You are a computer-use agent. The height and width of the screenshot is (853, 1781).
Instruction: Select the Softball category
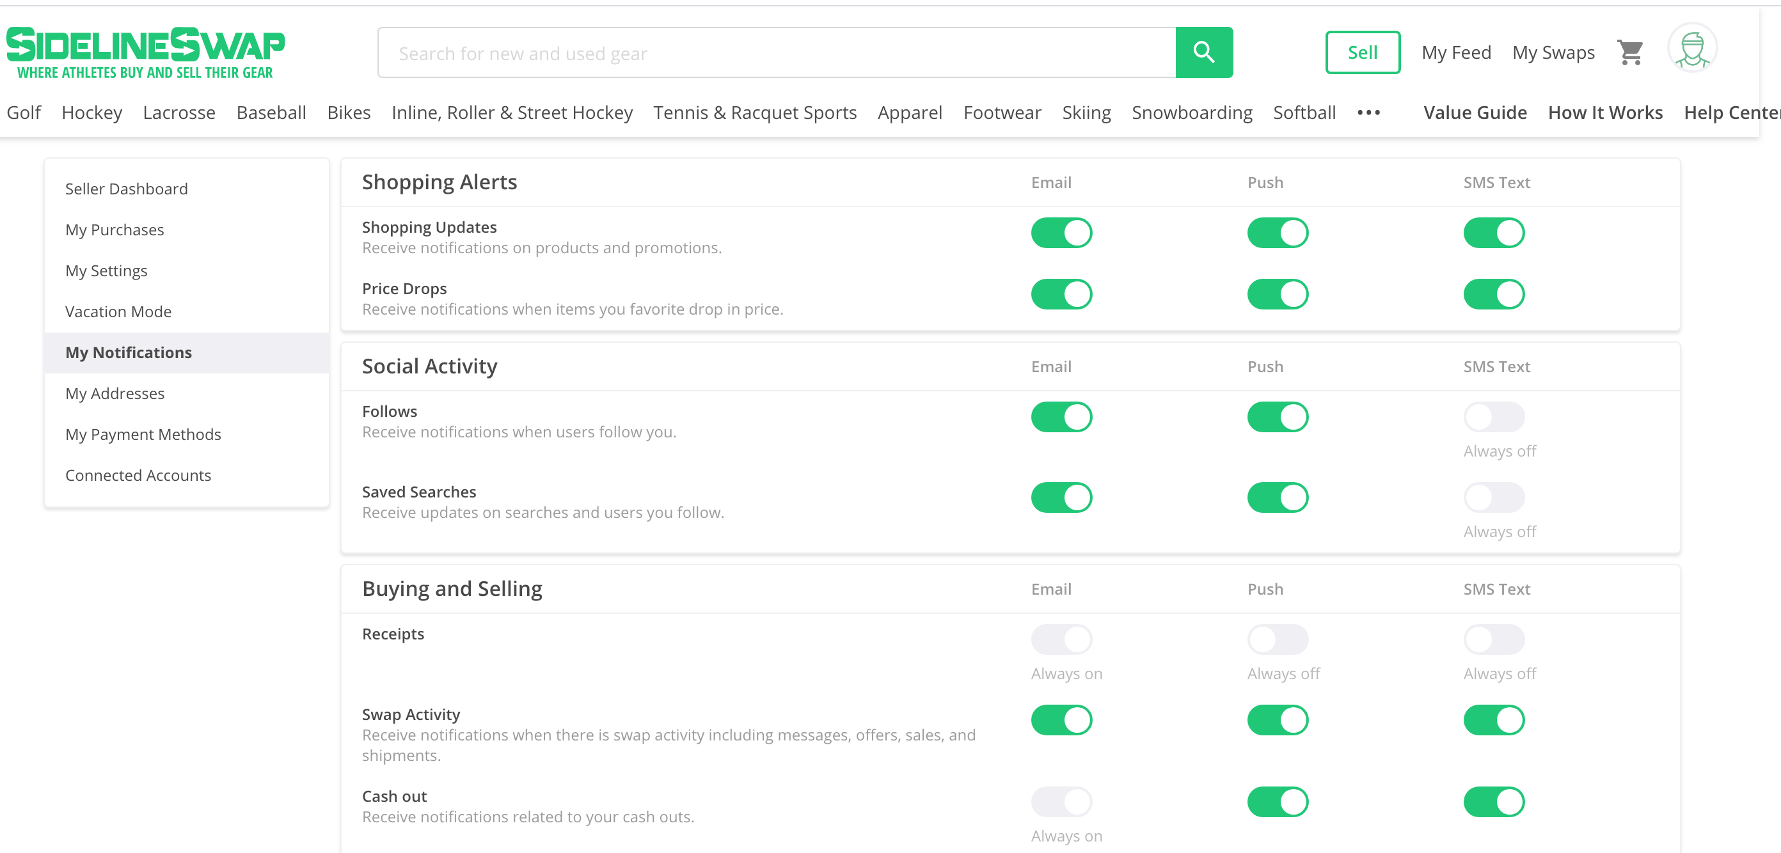coord(1304,113)
